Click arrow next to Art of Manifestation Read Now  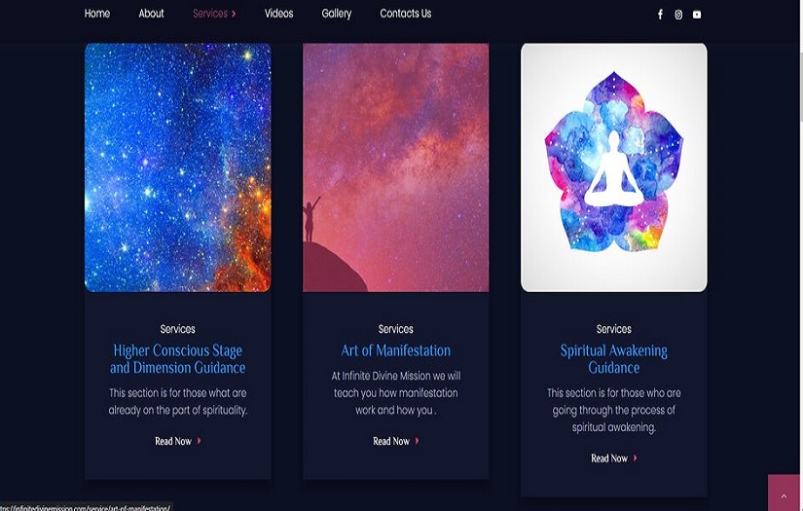click(x=418, y=441)
